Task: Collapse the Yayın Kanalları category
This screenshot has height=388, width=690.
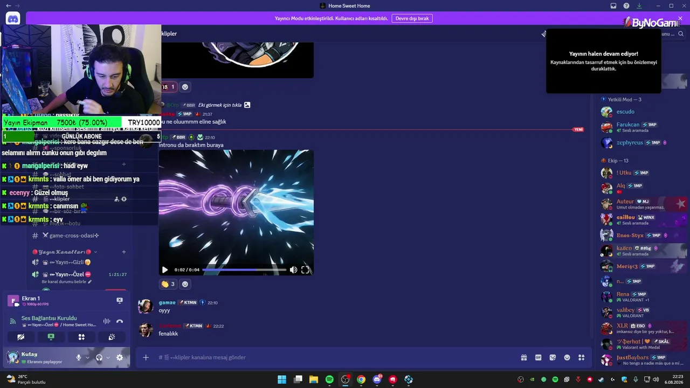Action: pos(65,252)
